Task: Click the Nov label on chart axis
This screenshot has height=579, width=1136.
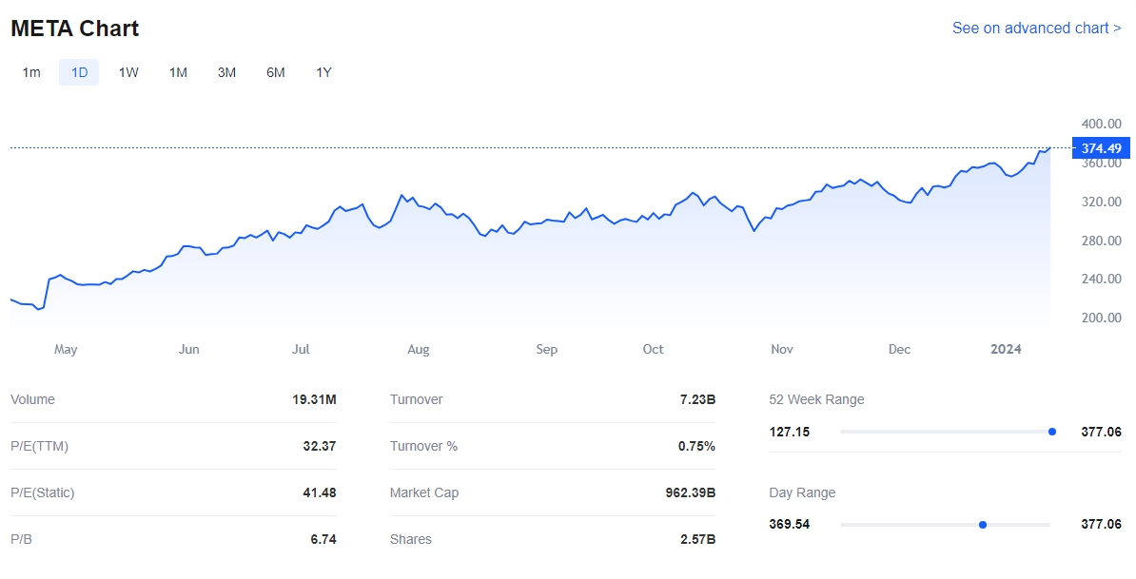Action: click(782, 350)
